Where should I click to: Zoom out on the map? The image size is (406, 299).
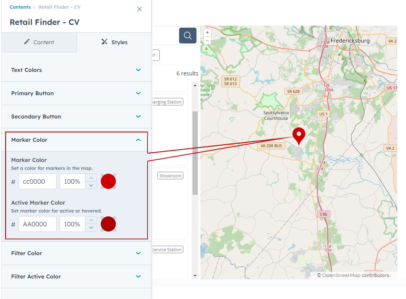tap(208, 41)
